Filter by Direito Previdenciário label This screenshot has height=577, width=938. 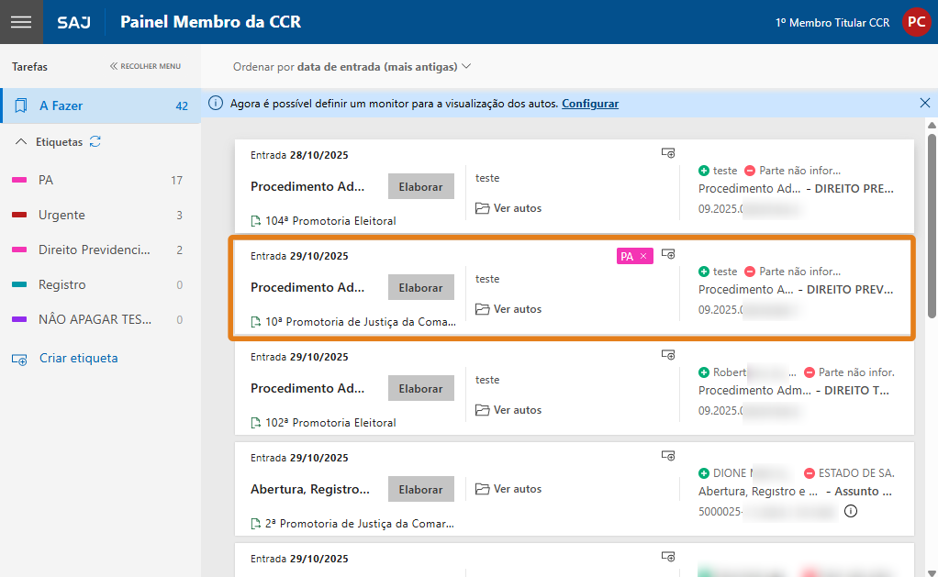92,250
